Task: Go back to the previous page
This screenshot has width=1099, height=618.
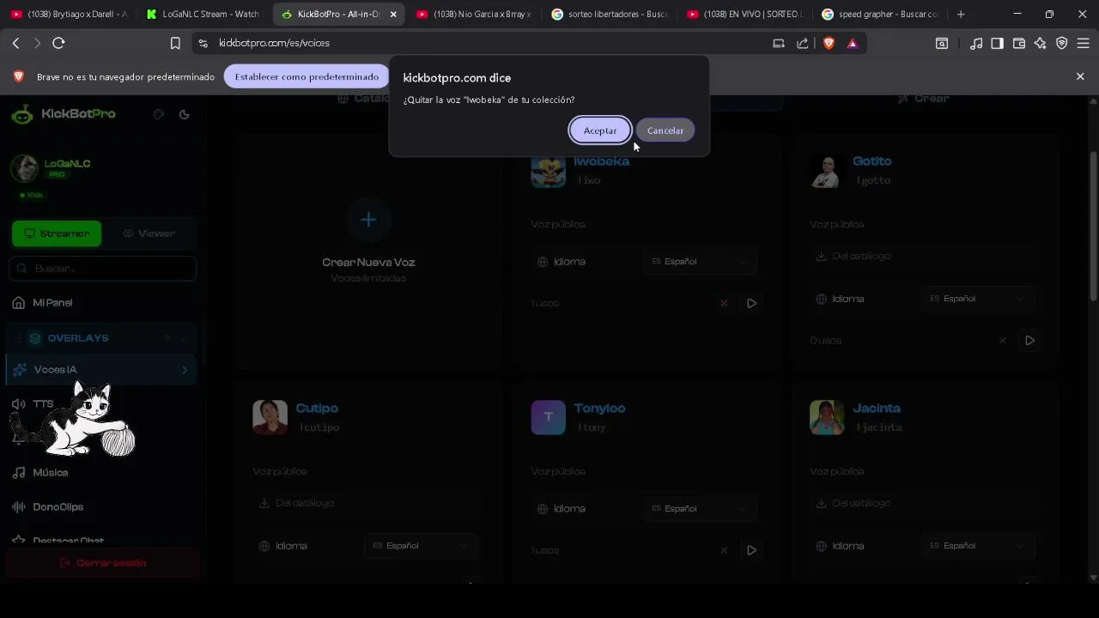Action: [x=15, y=43]
